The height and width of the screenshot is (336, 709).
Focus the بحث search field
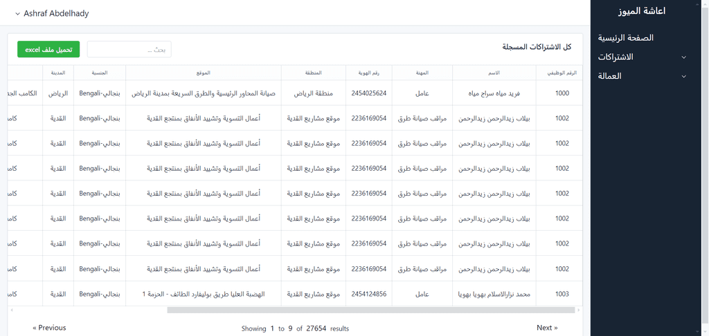[129, 50]
